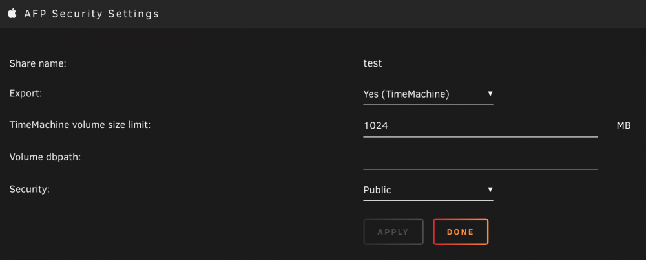
Task: Click the Apple logo icon in header
Action: click(12, 14)
